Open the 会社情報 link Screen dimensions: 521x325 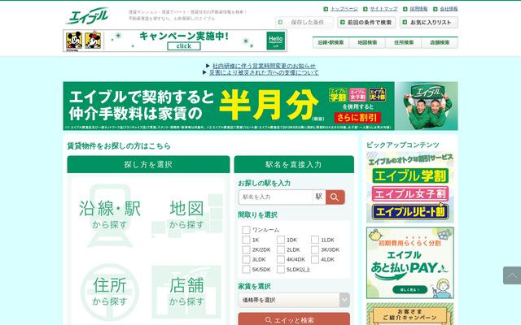[449, 9]
